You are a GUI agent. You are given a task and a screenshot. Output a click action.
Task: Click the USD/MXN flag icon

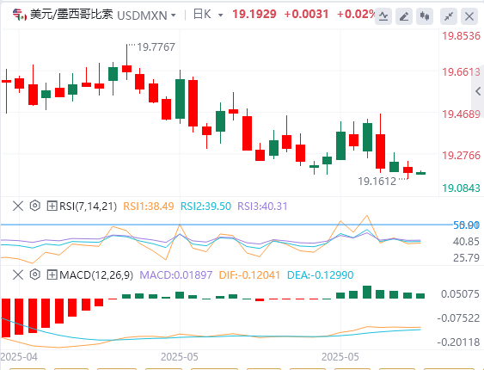[20, 15]
